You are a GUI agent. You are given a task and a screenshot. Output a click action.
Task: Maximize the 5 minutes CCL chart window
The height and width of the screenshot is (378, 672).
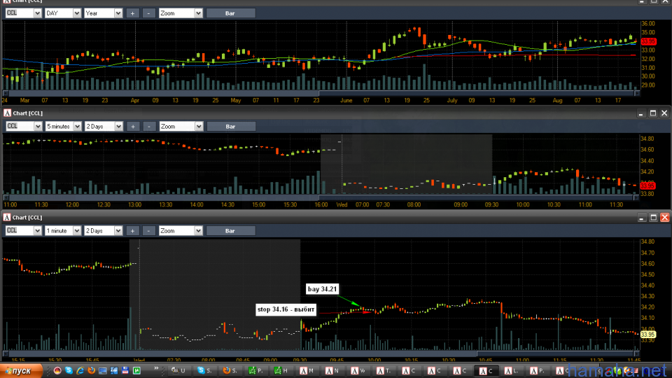(652, 113)
